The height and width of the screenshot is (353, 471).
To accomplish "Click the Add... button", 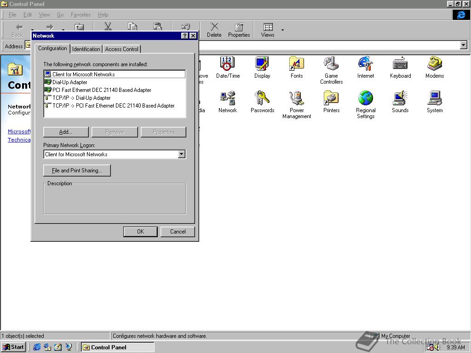I will (x=66, y=132).
